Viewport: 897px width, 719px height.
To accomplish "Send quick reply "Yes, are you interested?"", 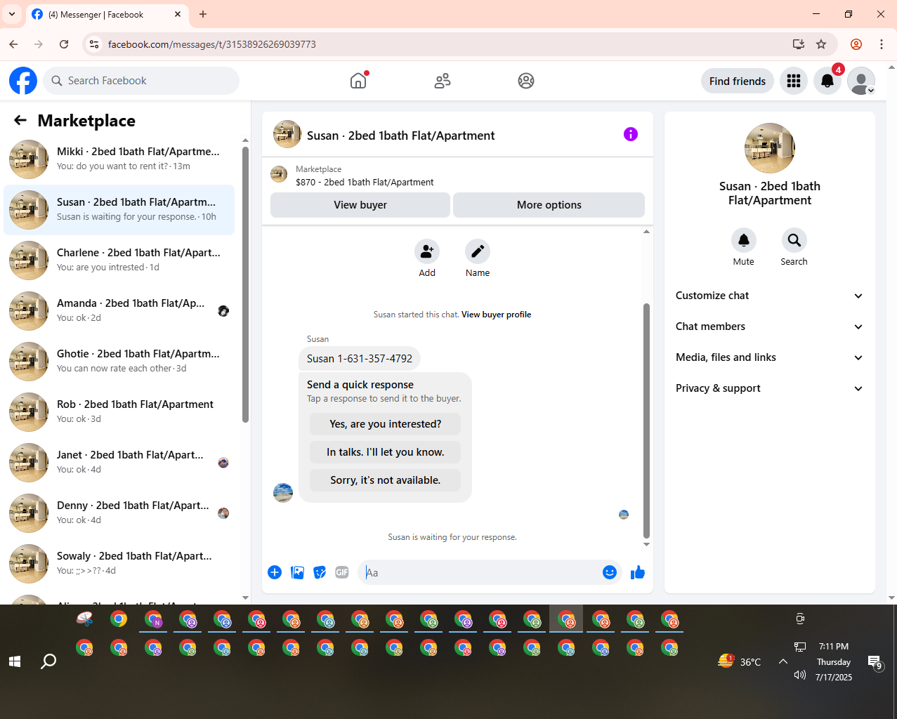I will click(x=386, y=424).
